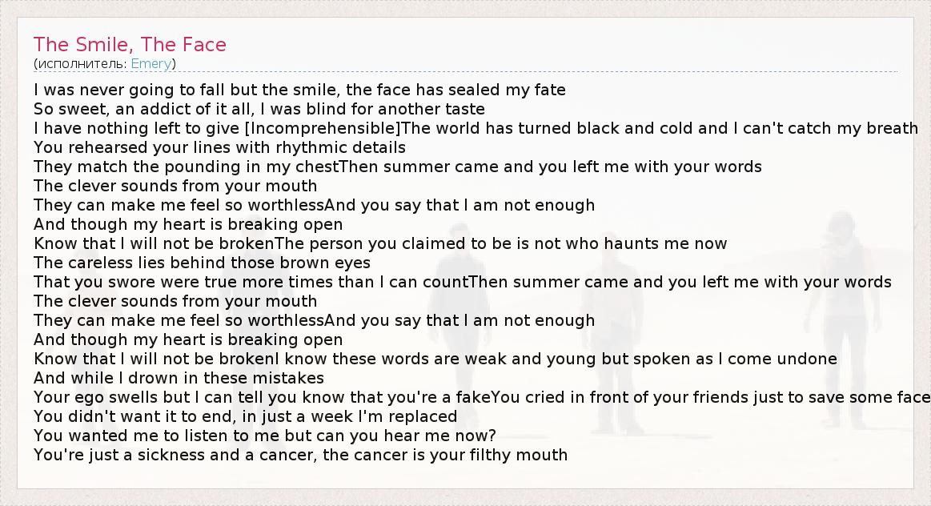
Task: Click the line "And while I drown in these mistakes"
Action: pos(179,378)
